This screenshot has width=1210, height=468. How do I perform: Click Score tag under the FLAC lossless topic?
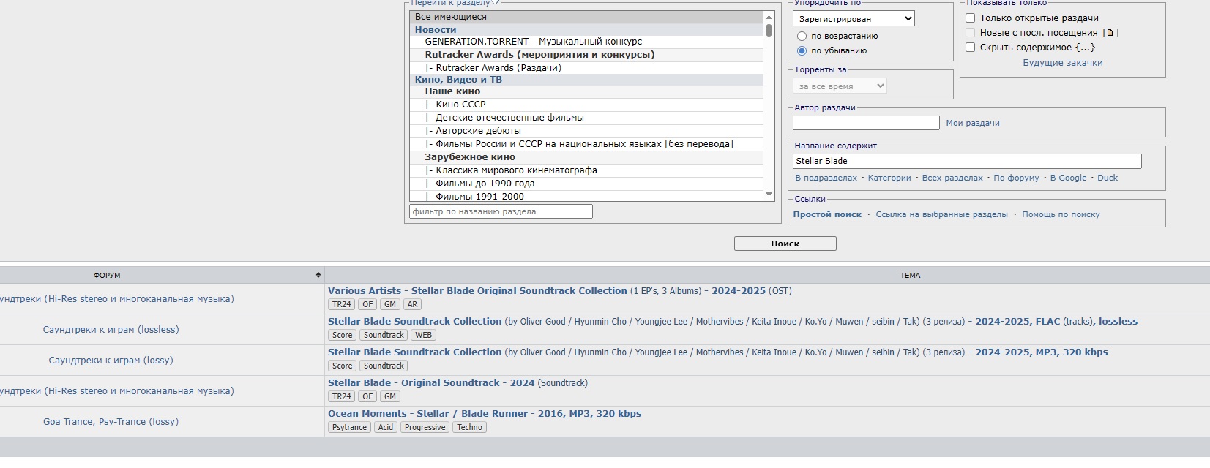pos(342,336)
